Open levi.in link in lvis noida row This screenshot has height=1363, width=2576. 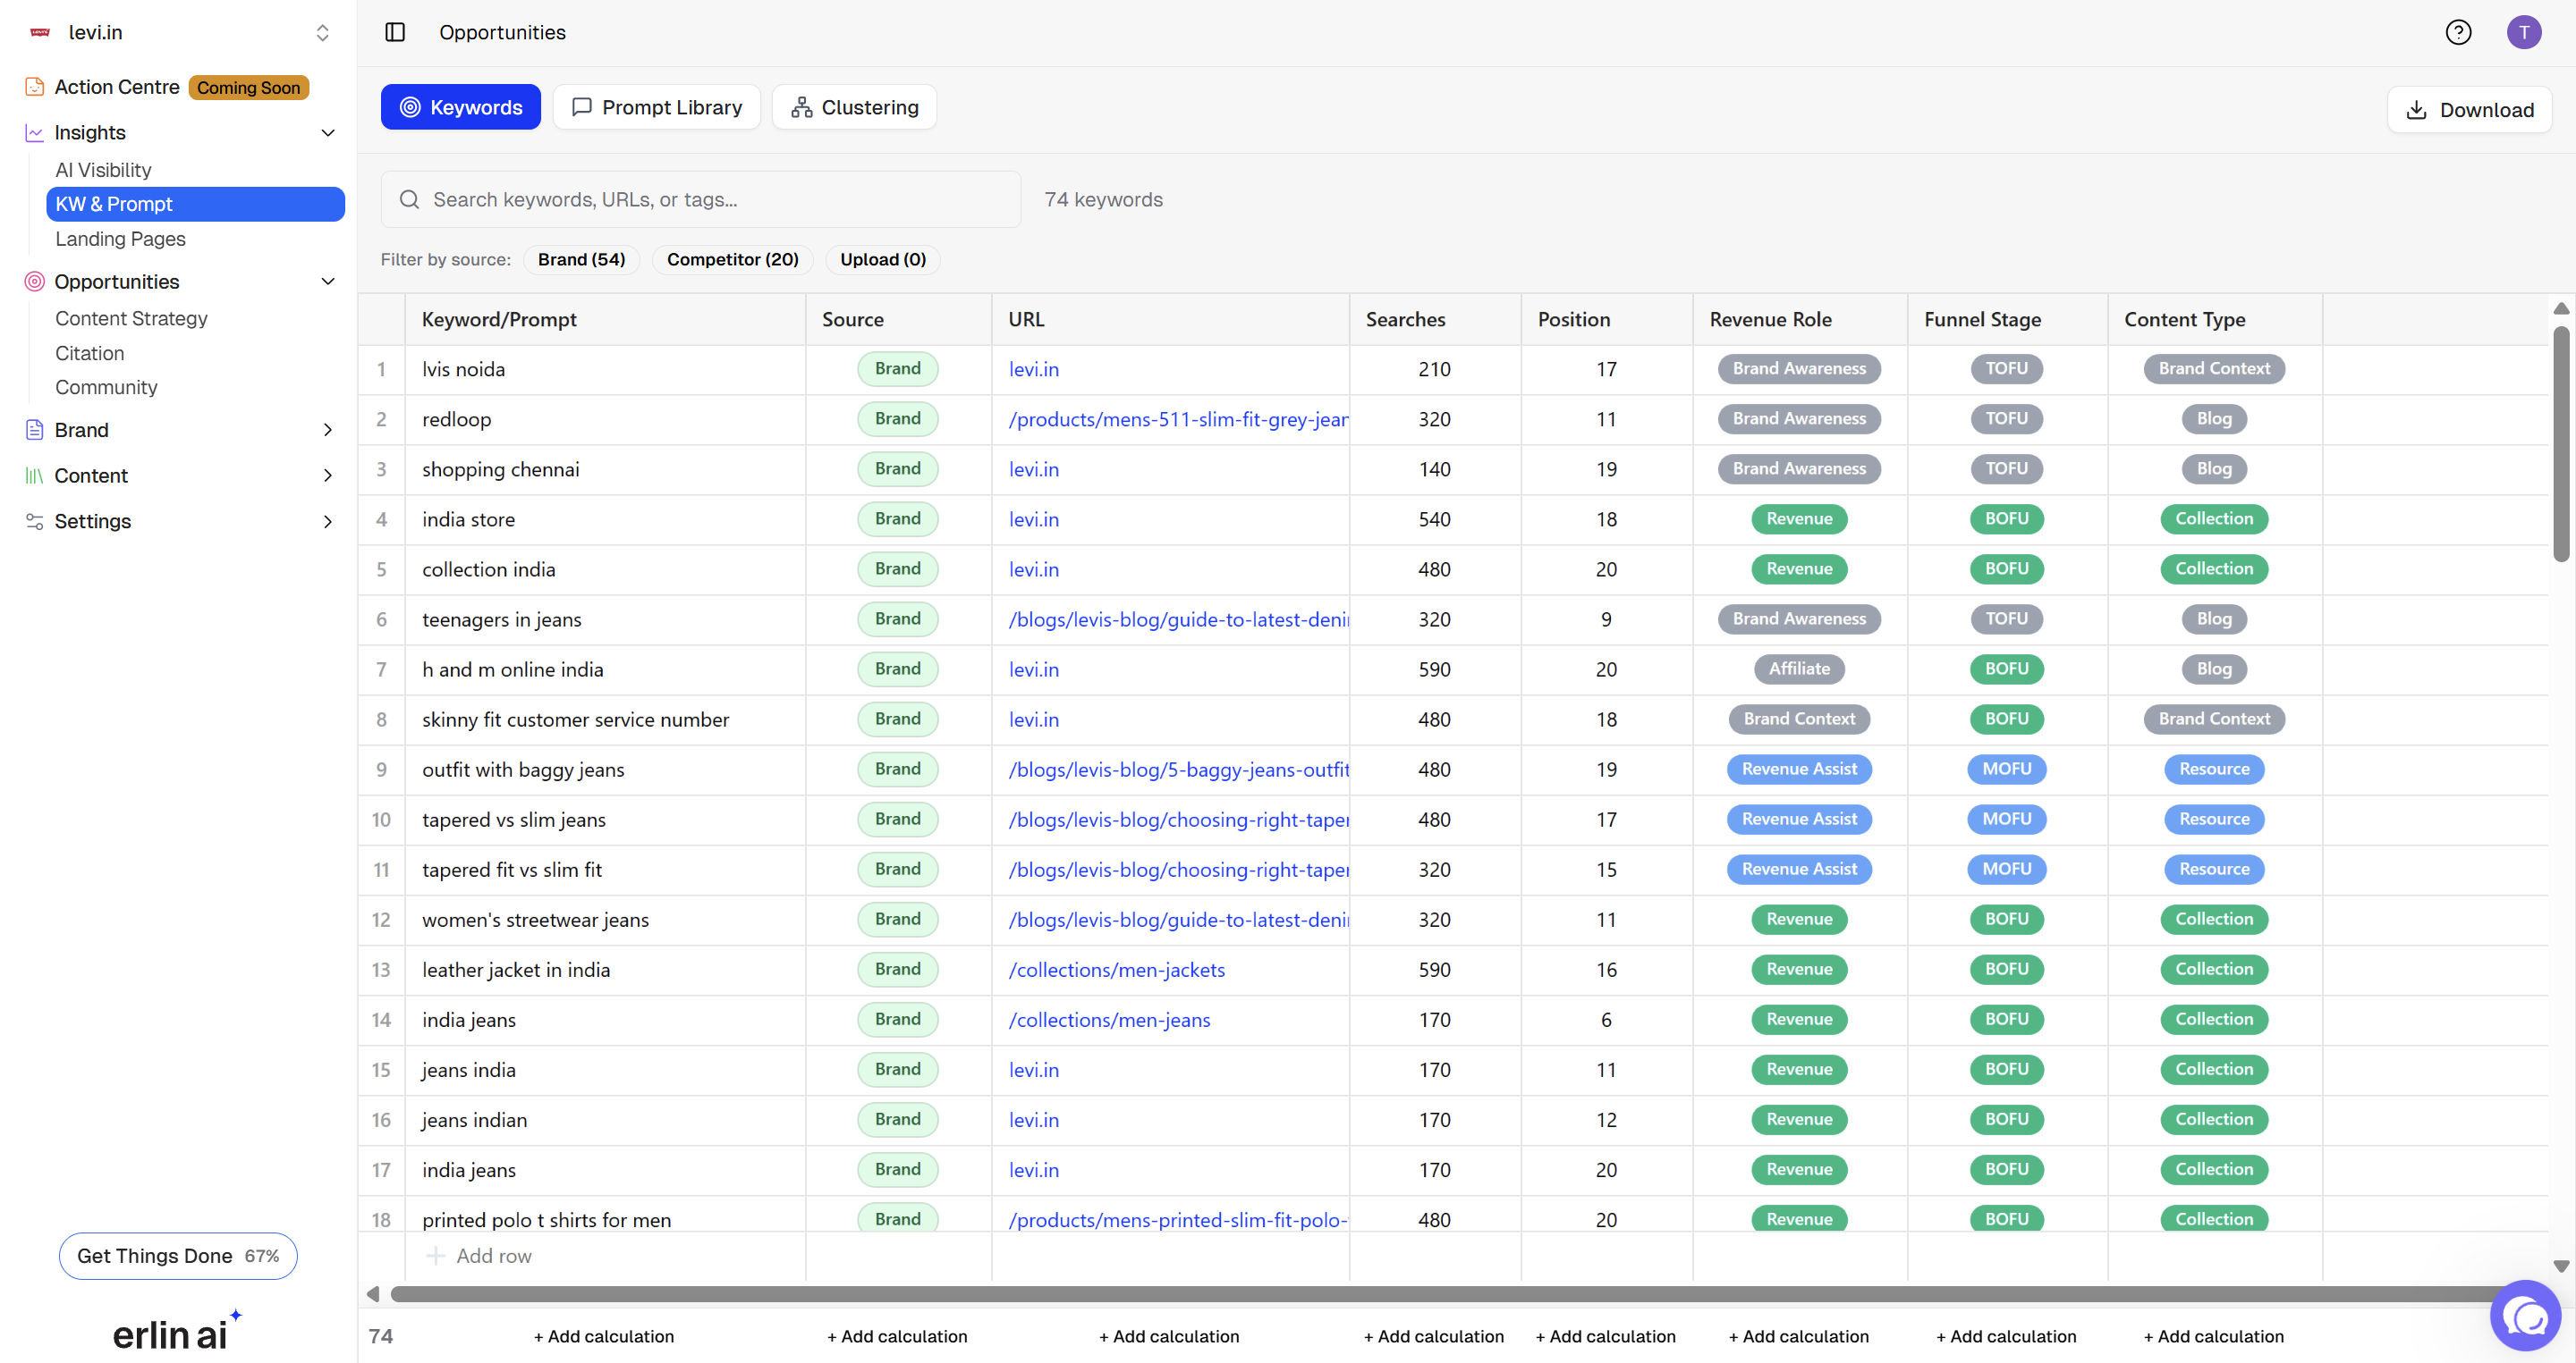(x=1034, y=370)
